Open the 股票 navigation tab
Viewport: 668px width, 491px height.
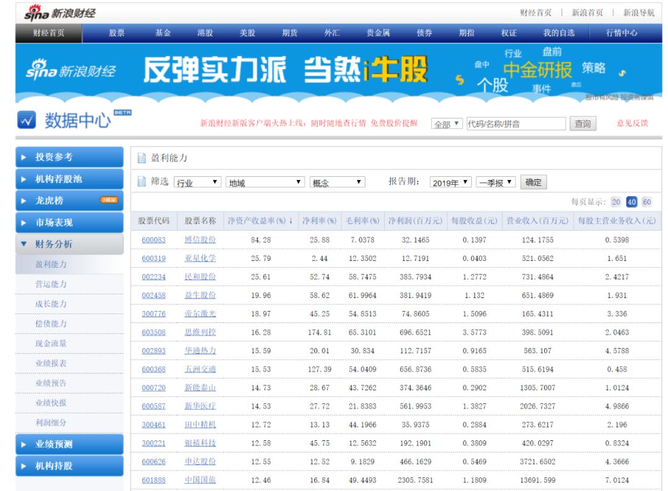coord(117,33)
